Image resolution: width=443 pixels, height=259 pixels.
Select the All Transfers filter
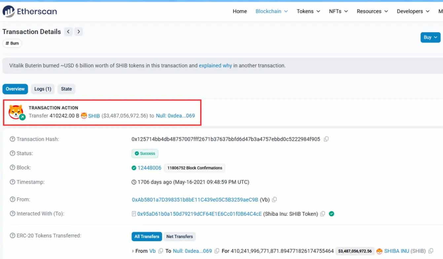[x=147, y=236]
